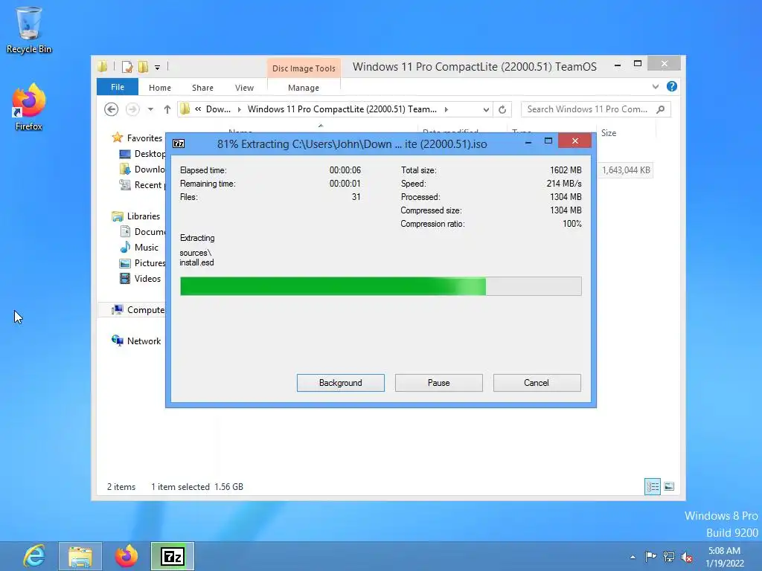Open the Share ribbon tab
This screenshot has width=762, height=571.
pyautogui.click(x=202, y=88)
